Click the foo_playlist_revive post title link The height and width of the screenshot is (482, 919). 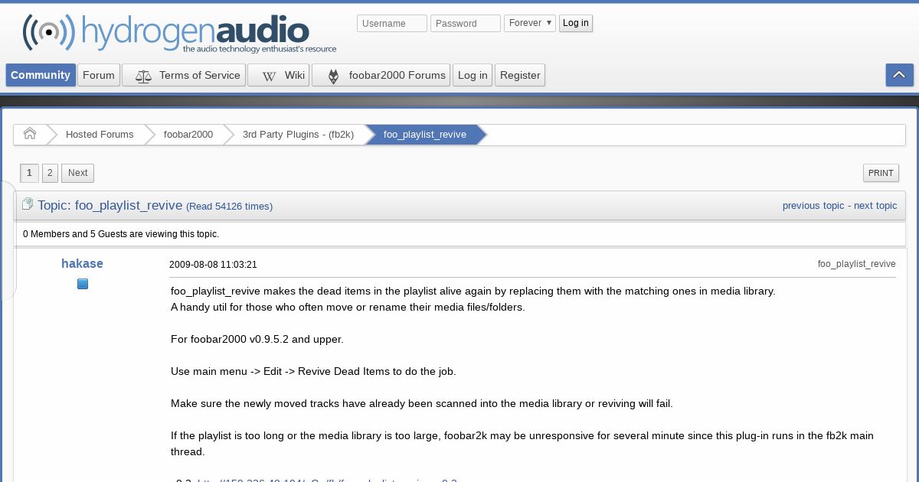pos(856,264)
